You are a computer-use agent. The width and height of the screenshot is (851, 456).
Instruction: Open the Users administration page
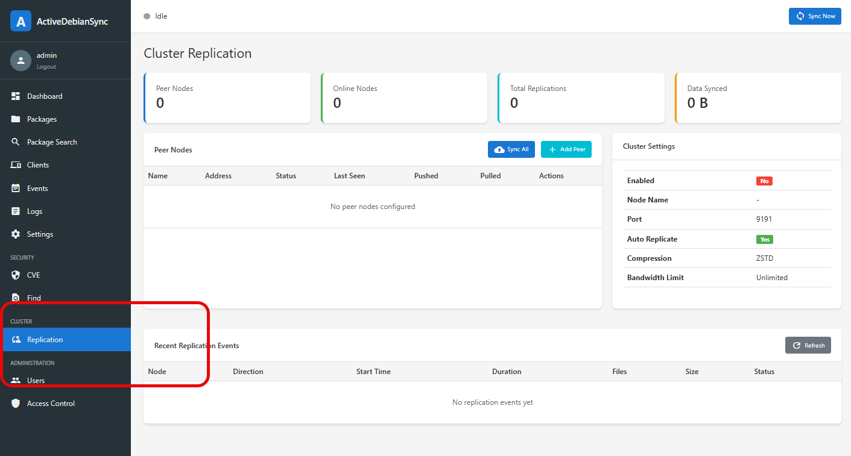pos(36,381)
